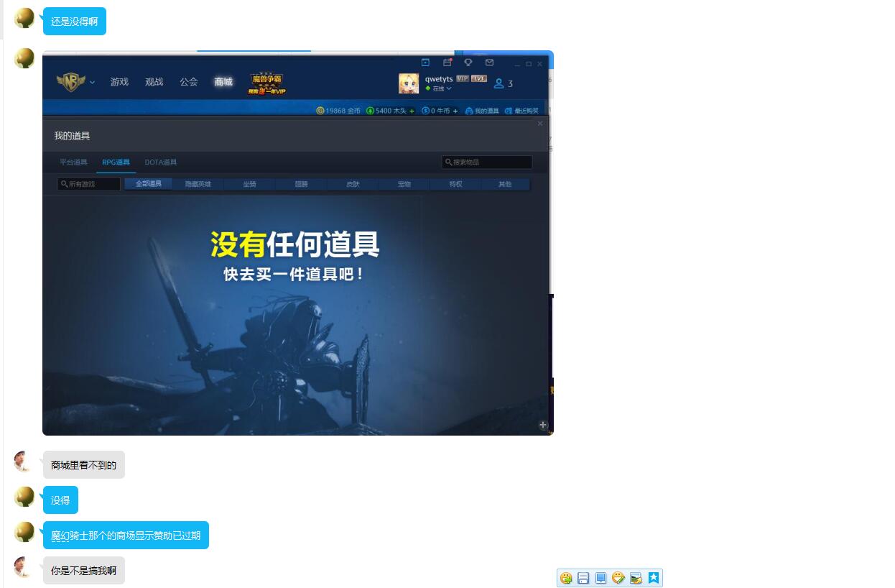This screenshot has width=895, height=588.
Task: Open the 我的道具 link in the currency bar
Action: (x=482, y=111)
